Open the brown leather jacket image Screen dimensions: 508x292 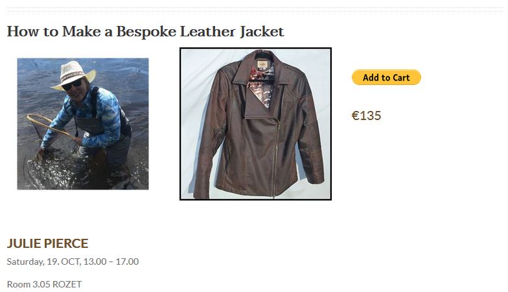pyautogui.click(x=255, y=124)
